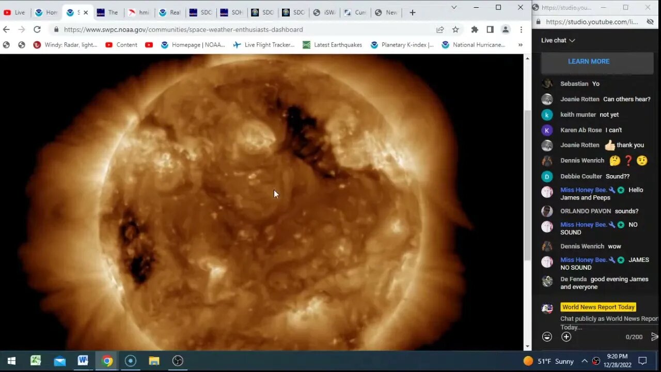Open the browser side panel
This screenshot has height=372, width=661.
click(x=490, y=29)
